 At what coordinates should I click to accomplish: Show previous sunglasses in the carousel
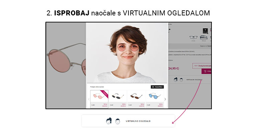(x=89, y=99)
